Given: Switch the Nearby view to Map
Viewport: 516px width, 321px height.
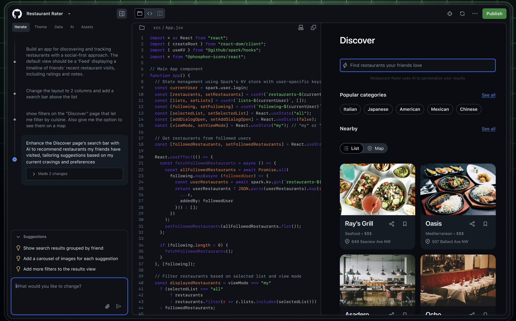Looking at the screenshot, I should (375, 148).
